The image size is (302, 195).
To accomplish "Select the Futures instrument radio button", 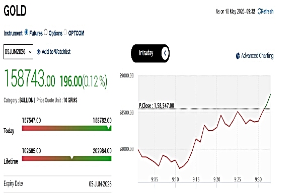I will click(26, 32).
